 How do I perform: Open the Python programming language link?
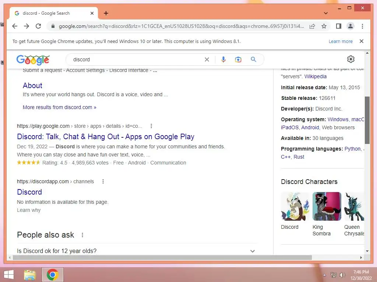pos(352,149)
